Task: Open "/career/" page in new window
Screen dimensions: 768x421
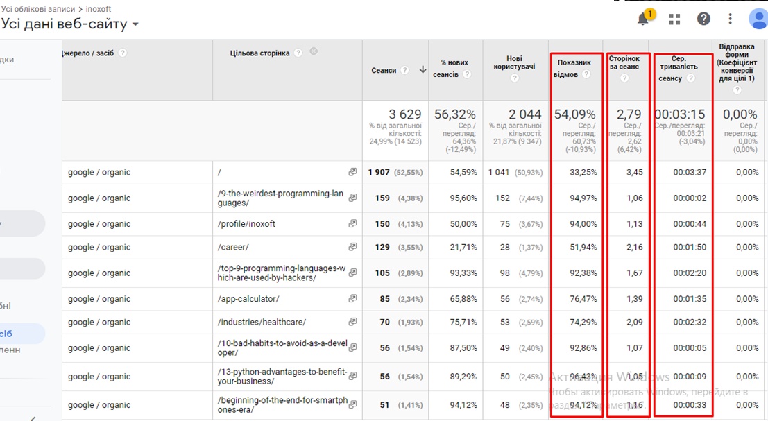Action: [x=352, y=247]
